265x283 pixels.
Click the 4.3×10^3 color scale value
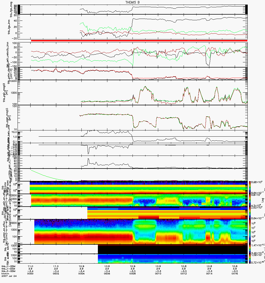click(256, 205)
